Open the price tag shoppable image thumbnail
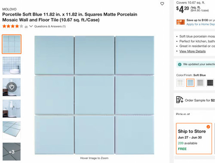The image size is (215, 163). pos(12,87)
